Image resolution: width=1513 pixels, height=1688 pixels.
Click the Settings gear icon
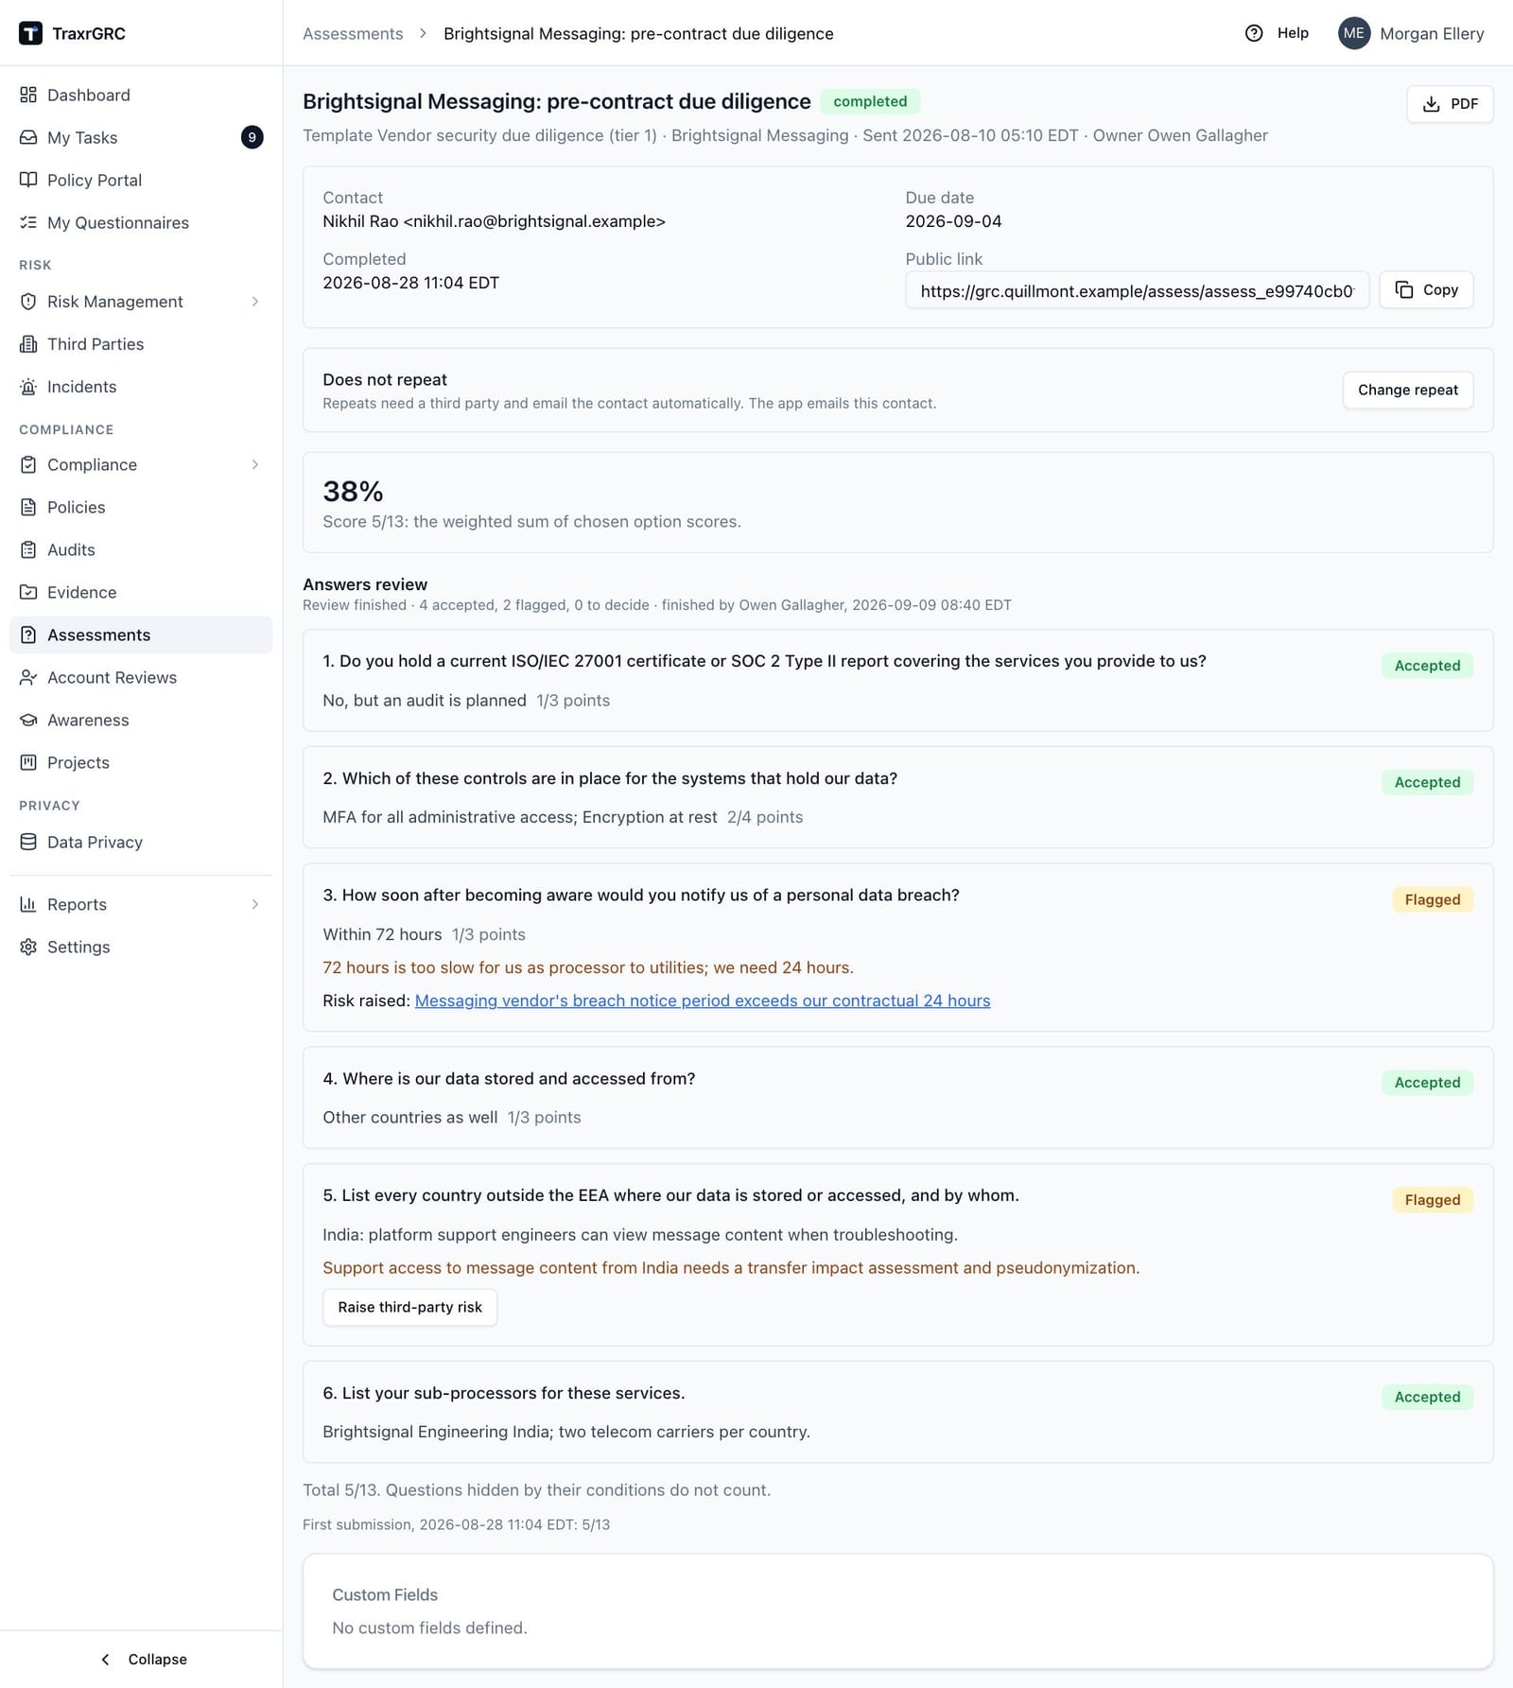(28, 947)
